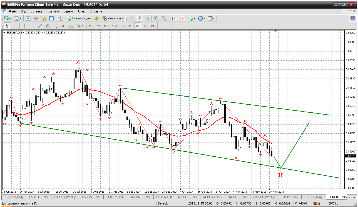
Task: Click the Default profile in status bar
Action: (x=163, y=203)
